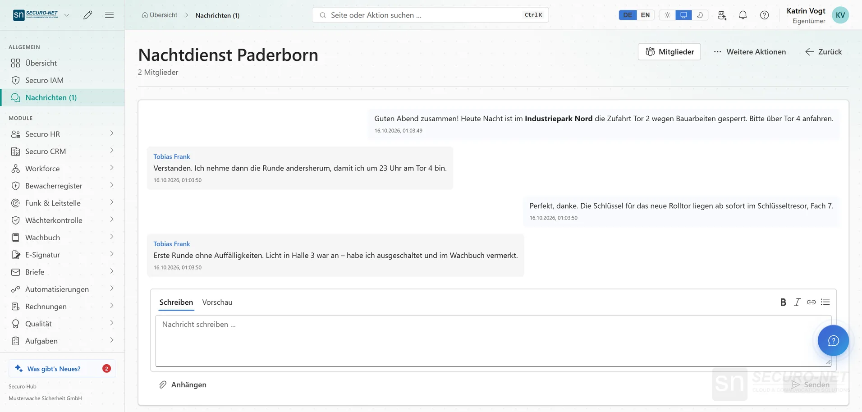Click the Seite oder Aktion suchen search field
862x412 pixels.
(430, 15)
